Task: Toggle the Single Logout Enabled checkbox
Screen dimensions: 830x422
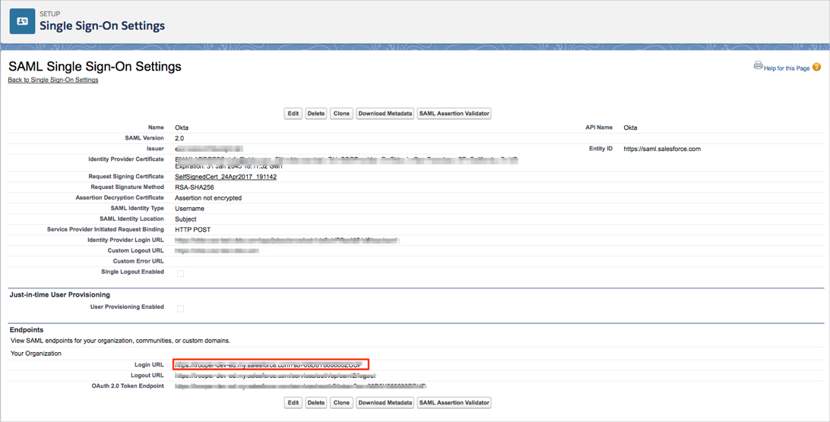Action: [x=180, y=273]
